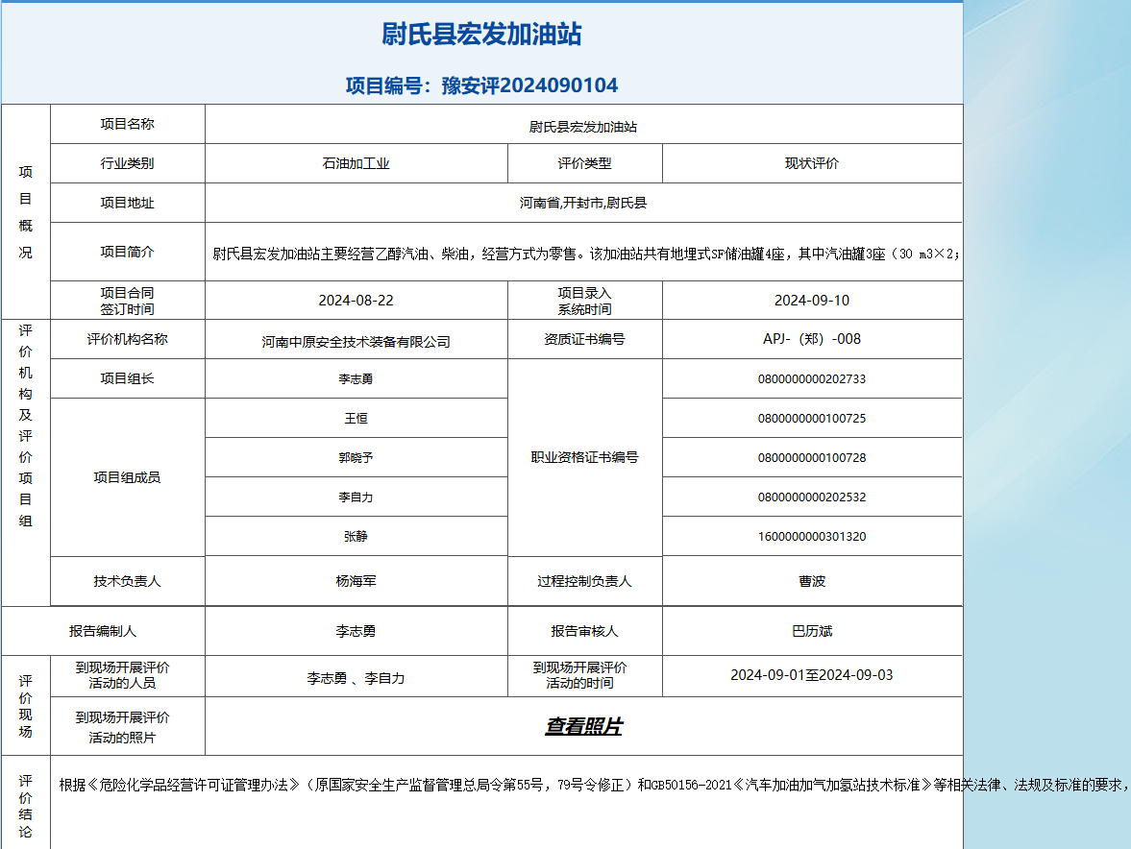Select the project name value 尉氏县宏发加油站 in table
Image resolution: width=1131 pixels, height=849 pixels.
583,127
